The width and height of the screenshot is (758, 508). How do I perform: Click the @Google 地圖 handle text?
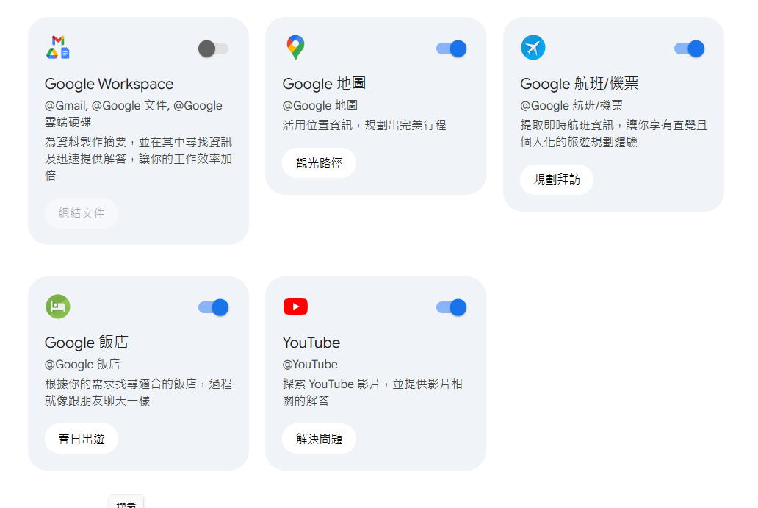(320, 105)
